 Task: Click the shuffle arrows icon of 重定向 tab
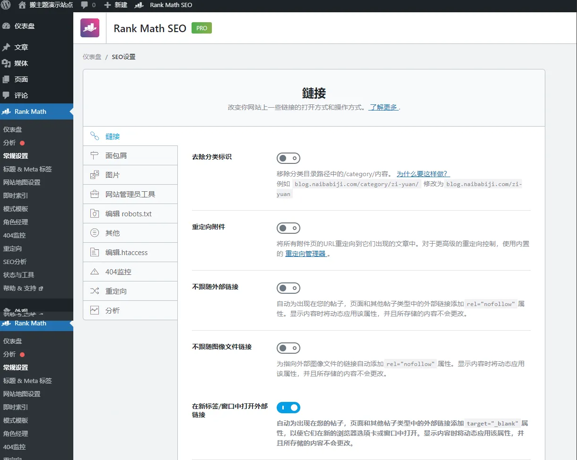(95, 291)
